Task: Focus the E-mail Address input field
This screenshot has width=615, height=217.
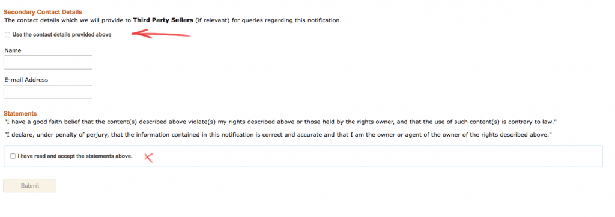Action: (48, 92)
